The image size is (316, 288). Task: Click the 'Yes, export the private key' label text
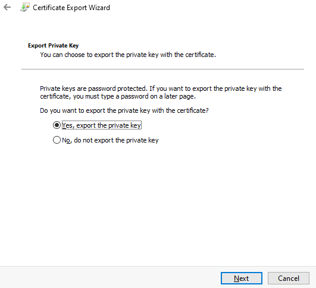[102, 125]
